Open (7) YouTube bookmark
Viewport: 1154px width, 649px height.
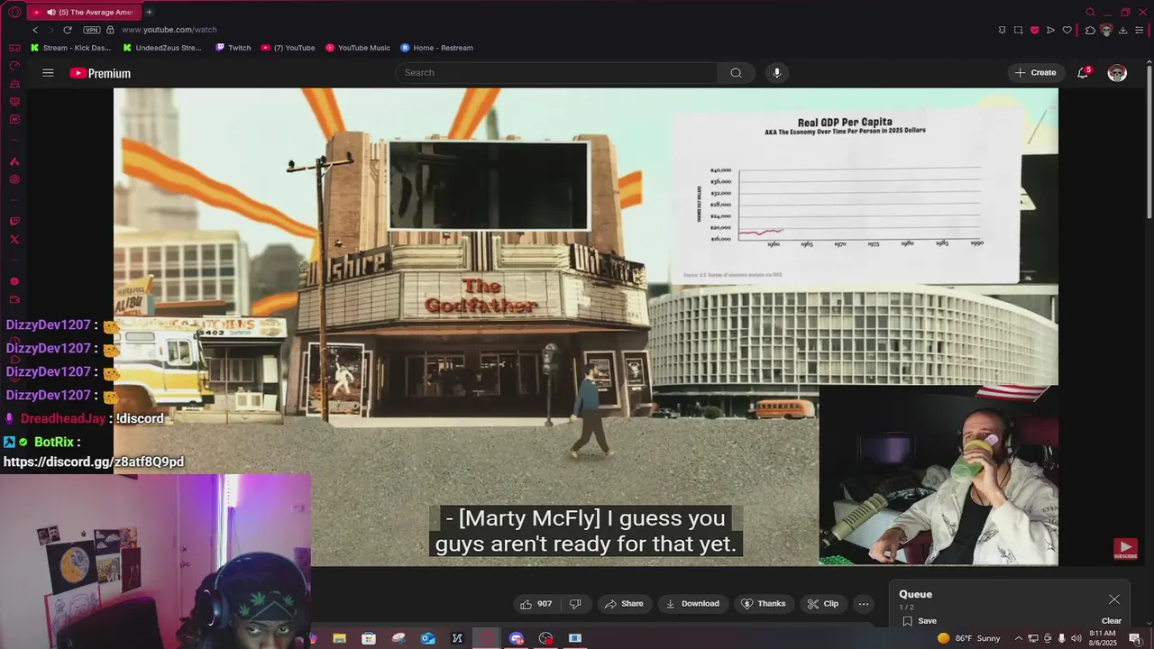point(288,48)
